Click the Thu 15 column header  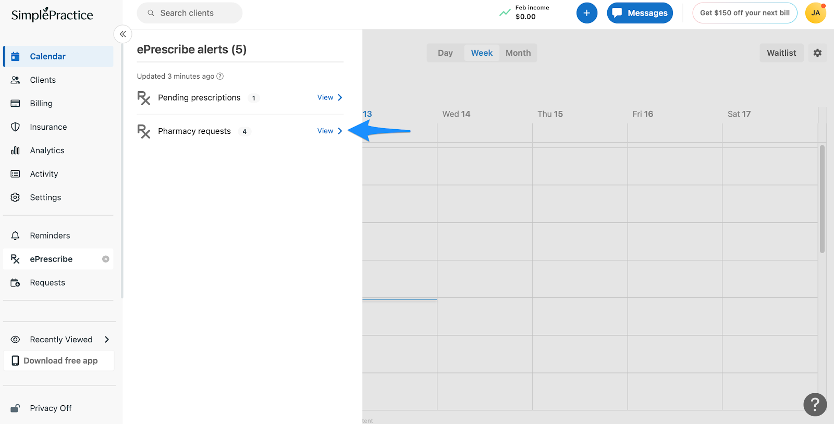pyautogui.click(x=550, y=114)
